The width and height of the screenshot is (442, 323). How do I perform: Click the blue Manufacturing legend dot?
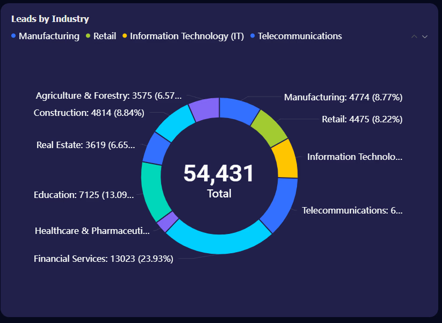(13, 36)
